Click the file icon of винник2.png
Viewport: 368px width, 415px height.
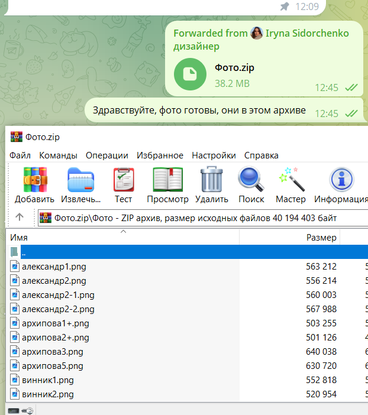(15, 394)
